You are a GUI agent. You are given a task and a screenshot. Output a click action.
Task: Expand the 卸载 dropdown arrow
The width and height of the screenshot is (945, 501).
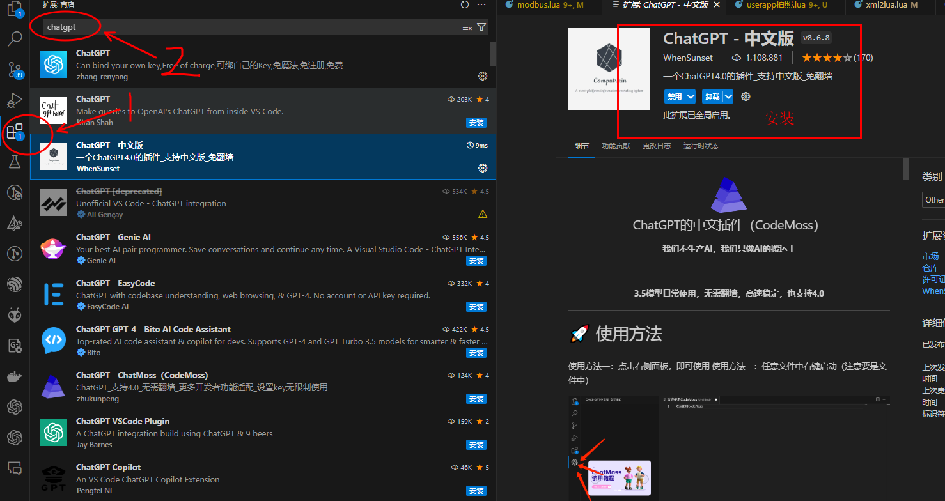[728, 96]
